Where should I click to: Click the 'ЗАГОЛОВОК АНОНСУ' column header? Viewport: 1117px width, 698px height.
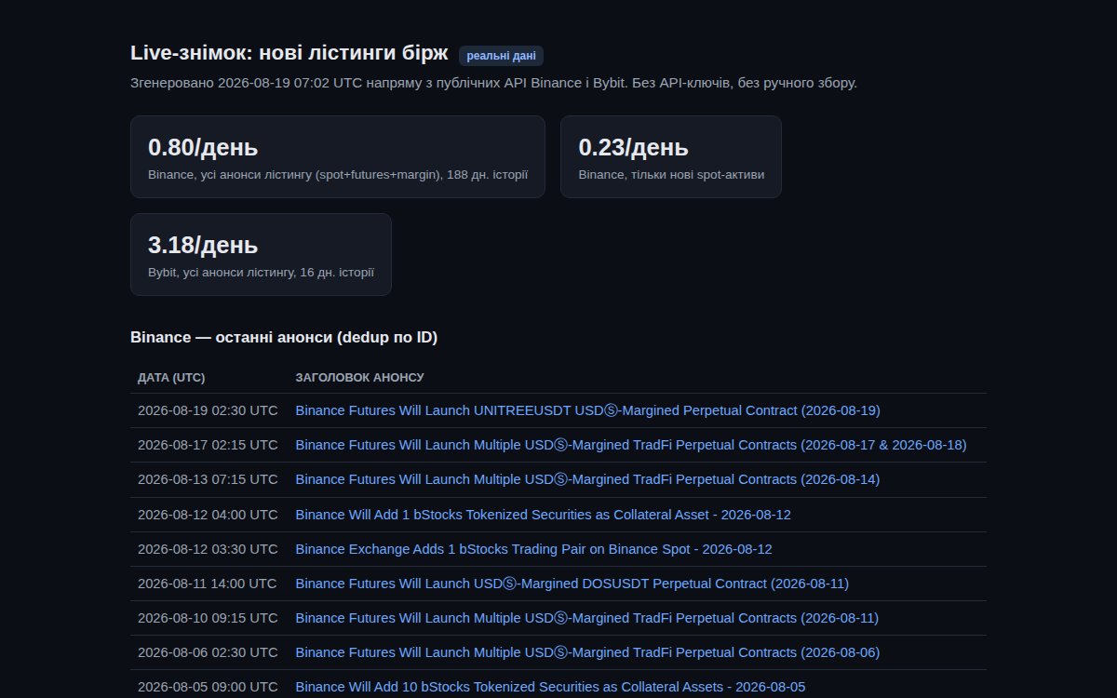click(359, 378)
